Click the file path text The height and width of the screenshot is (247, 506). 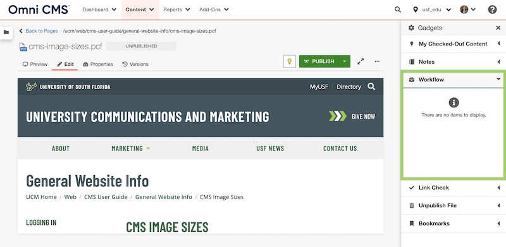139,31
